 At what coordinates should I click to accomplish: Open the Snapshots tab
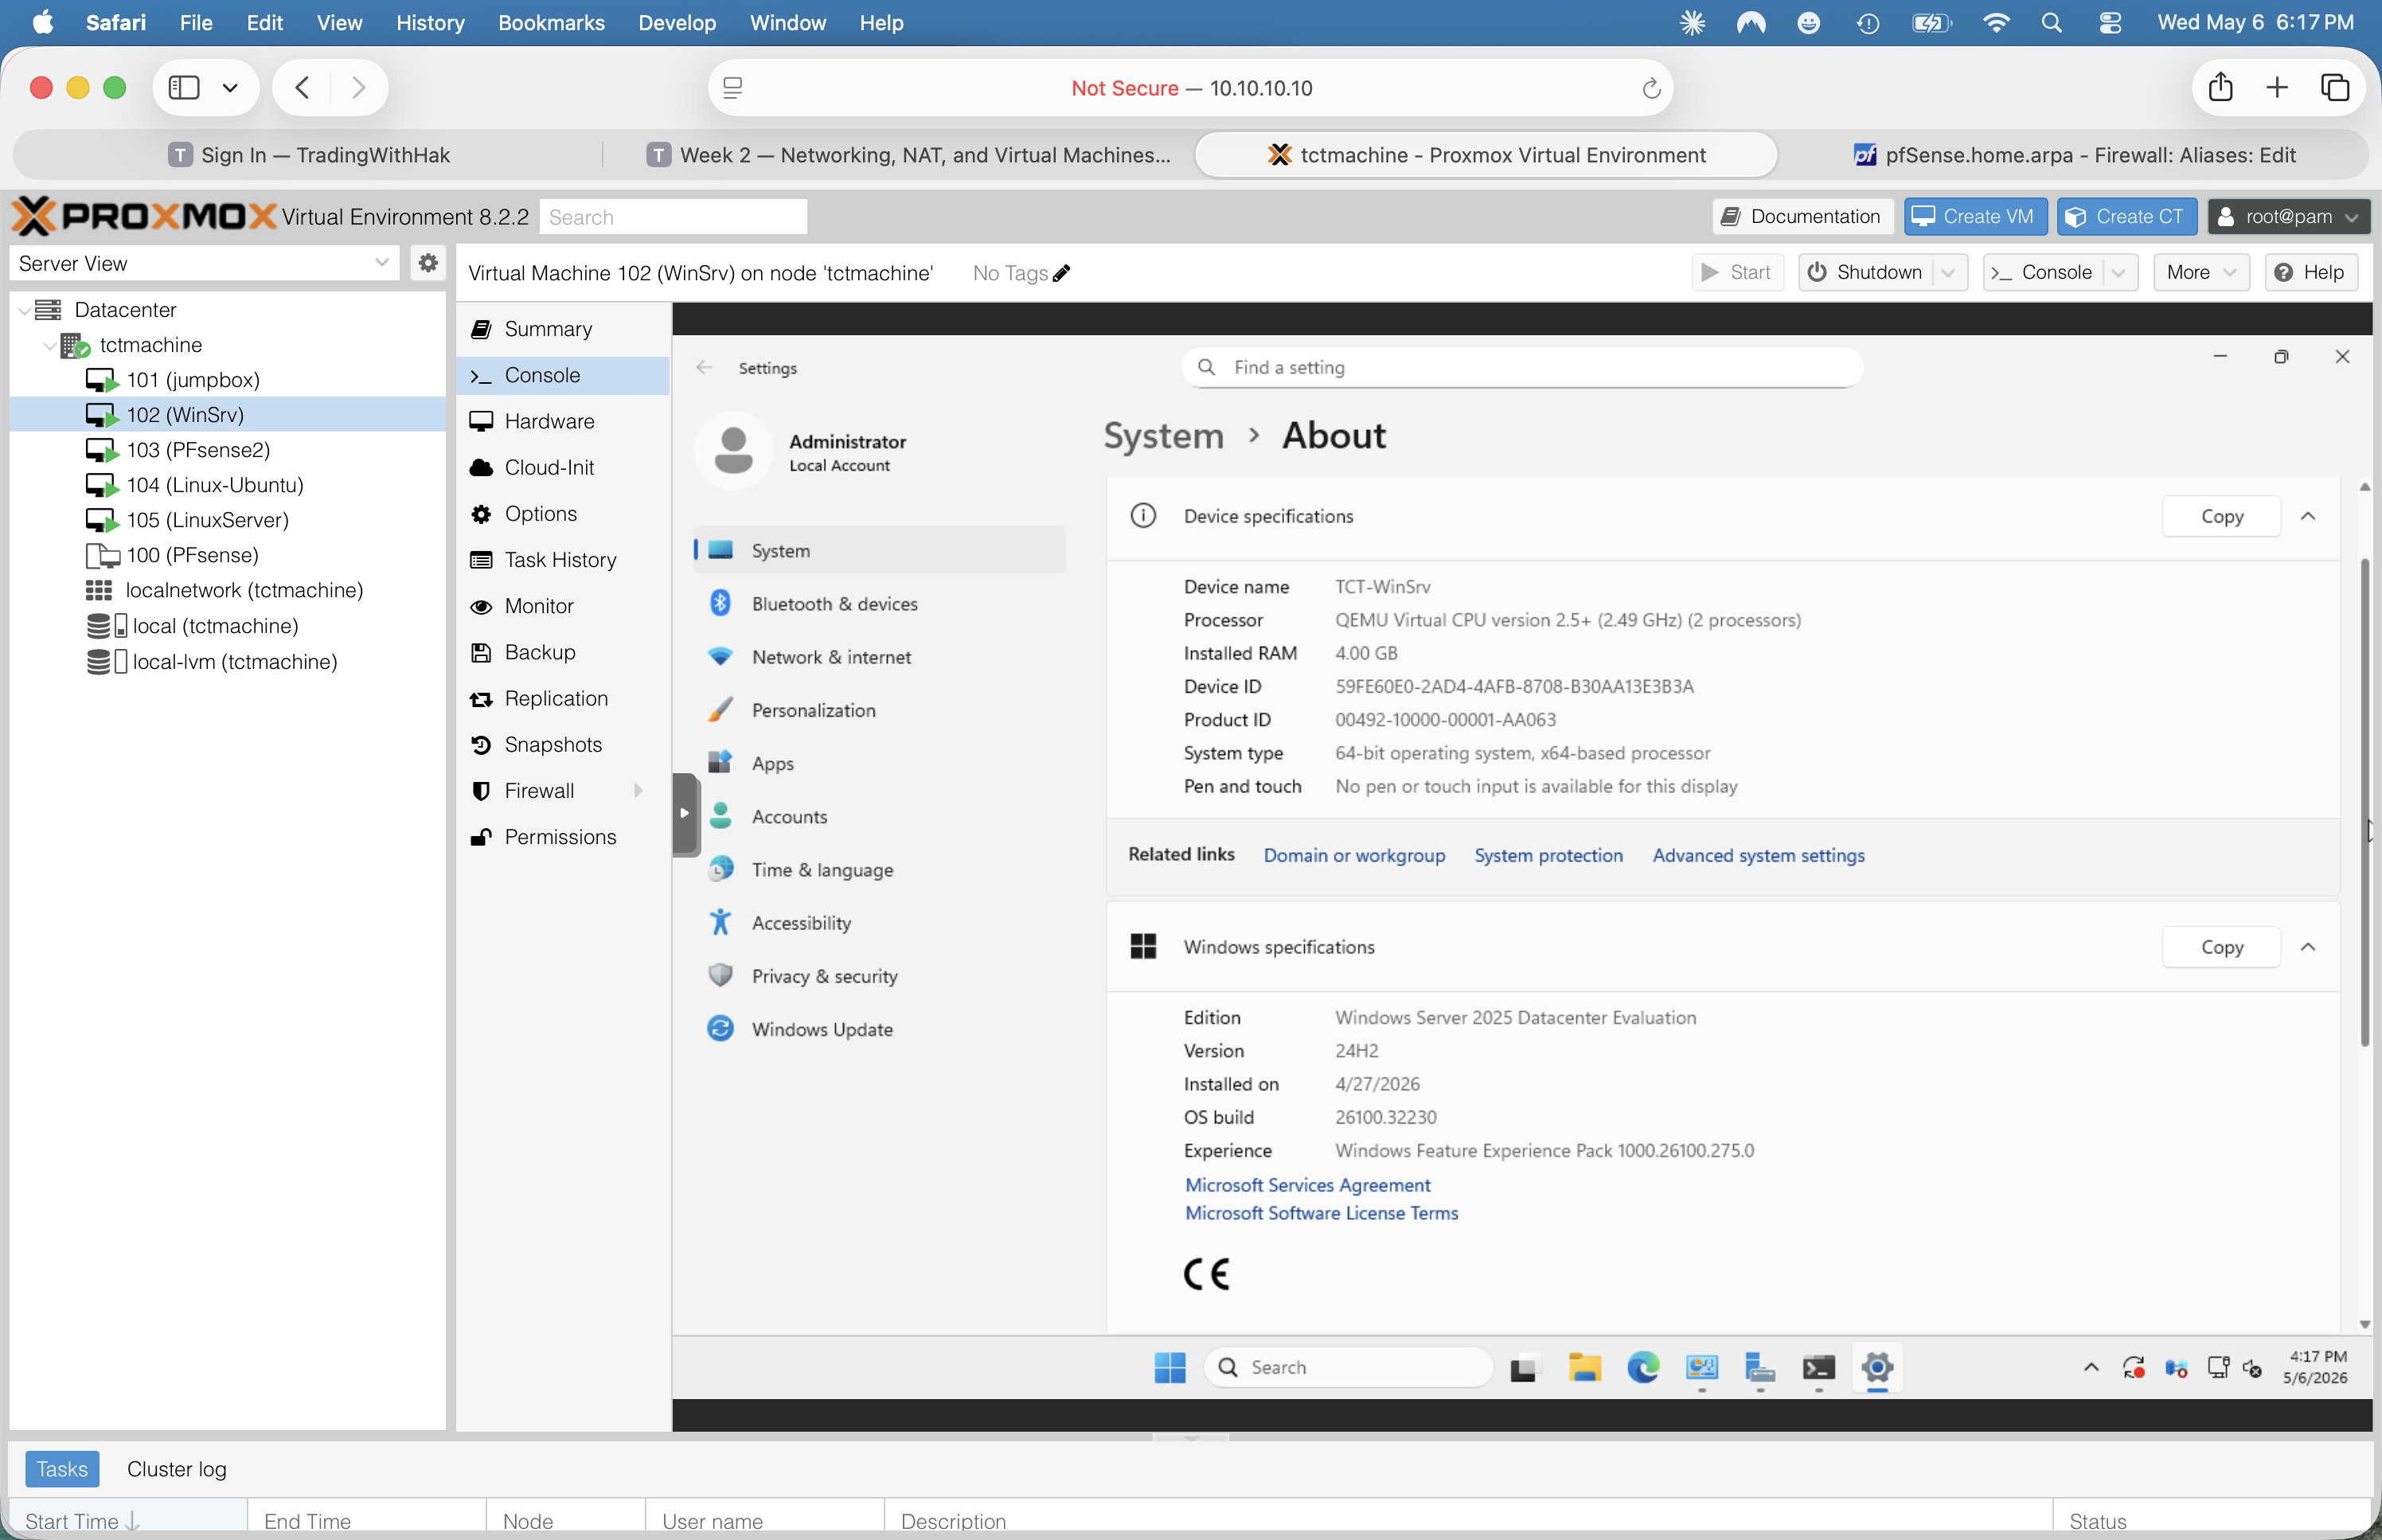tap(564, 744)
